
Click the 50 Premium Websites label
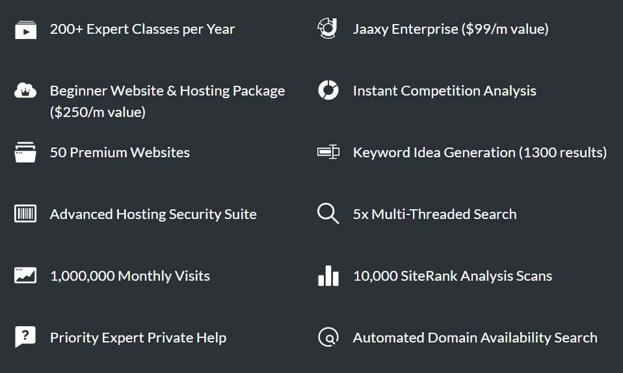pyautogui.click(x=120, y=153)
